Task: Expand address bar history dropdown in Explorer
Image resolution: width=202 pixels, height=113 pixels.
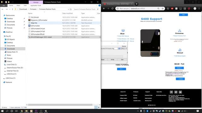Action: click(x=68, y=9)
